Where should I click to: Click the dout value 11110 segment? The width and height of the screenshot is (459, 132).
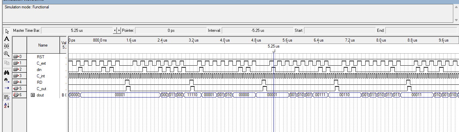[x=192, y=95]
